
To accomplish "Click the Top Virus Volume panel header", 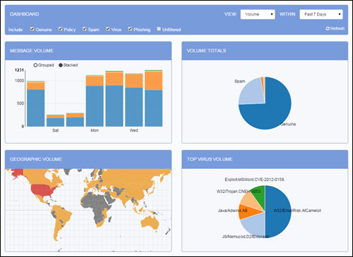I will 265,159.
